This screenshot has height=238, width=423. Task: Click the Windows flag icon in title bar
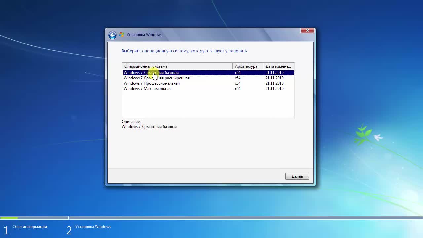[122, 35]
